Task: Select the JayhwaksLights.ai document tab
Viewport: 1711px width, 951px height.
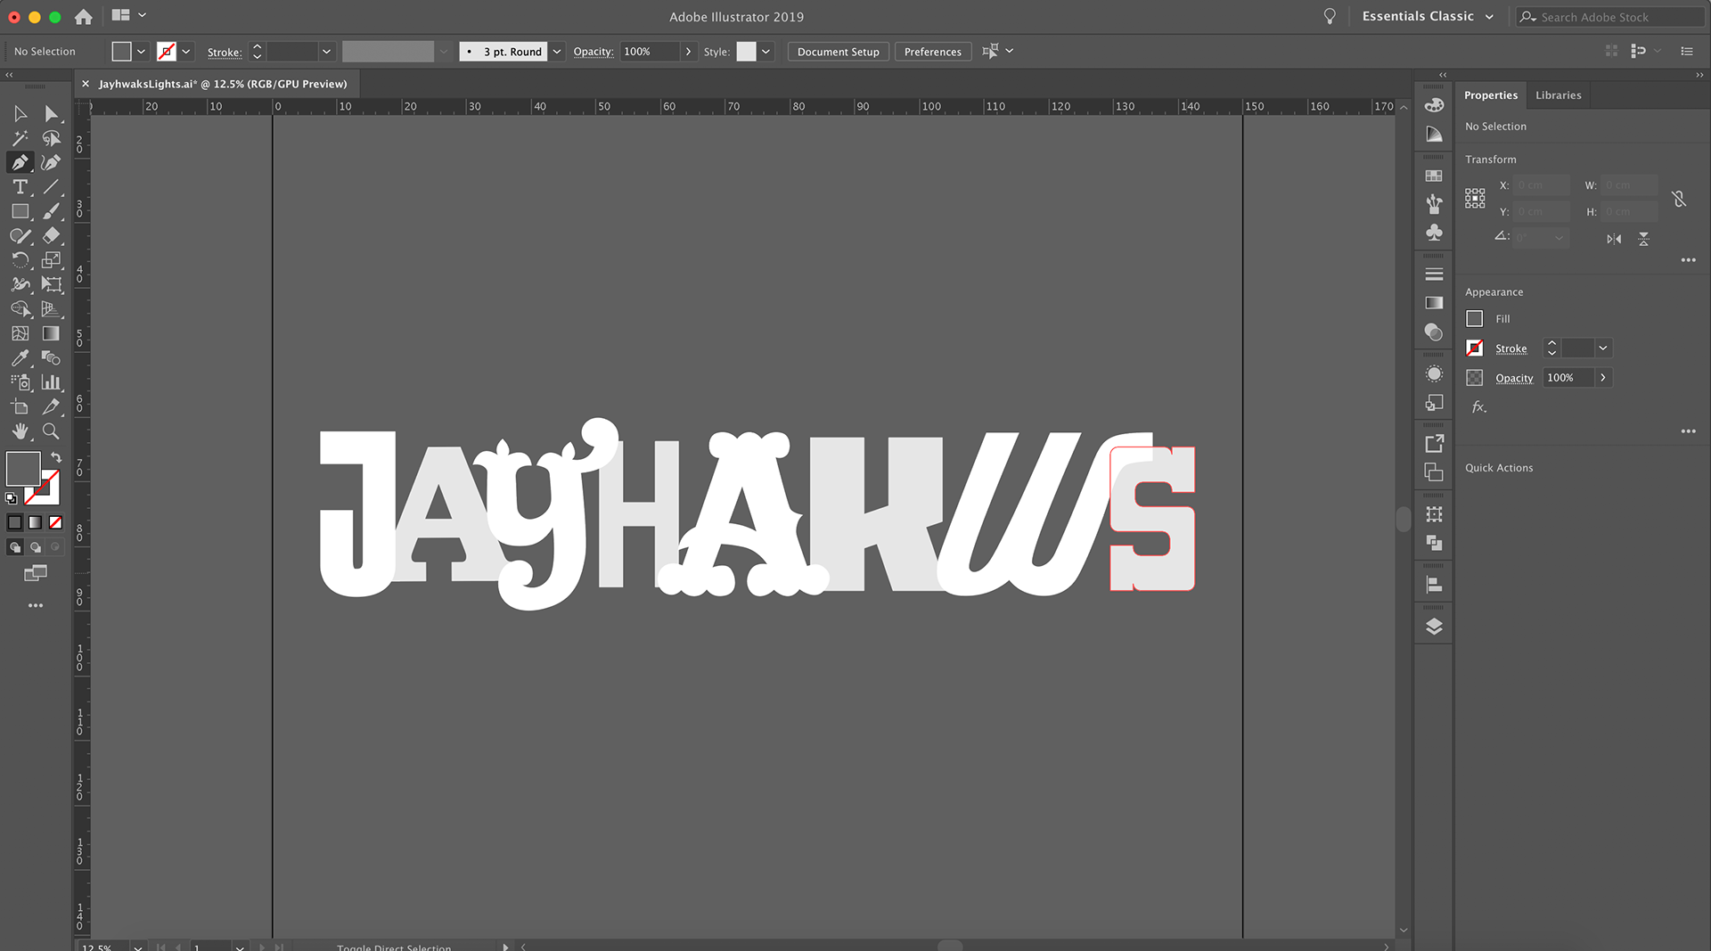Action: point(223,84)
